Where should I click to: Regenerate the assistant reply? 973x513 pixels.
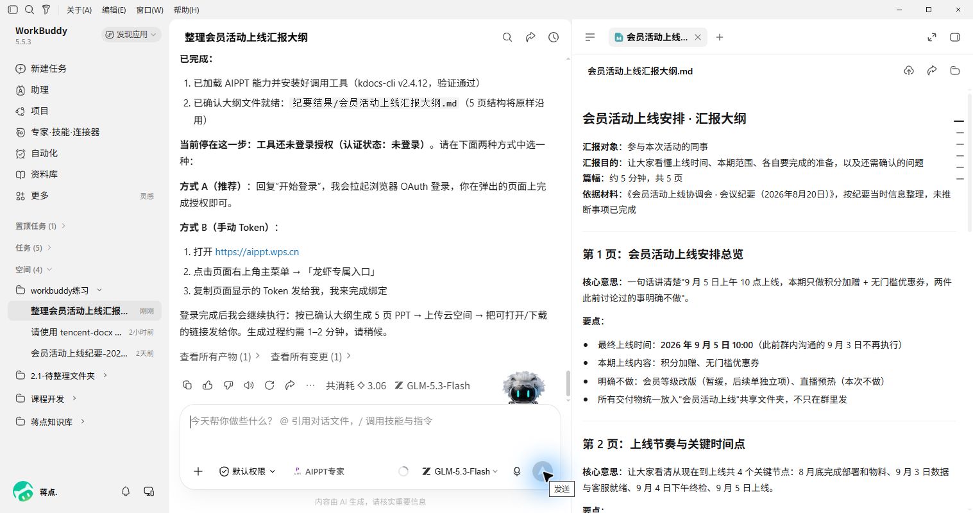(x=269, y=385)
